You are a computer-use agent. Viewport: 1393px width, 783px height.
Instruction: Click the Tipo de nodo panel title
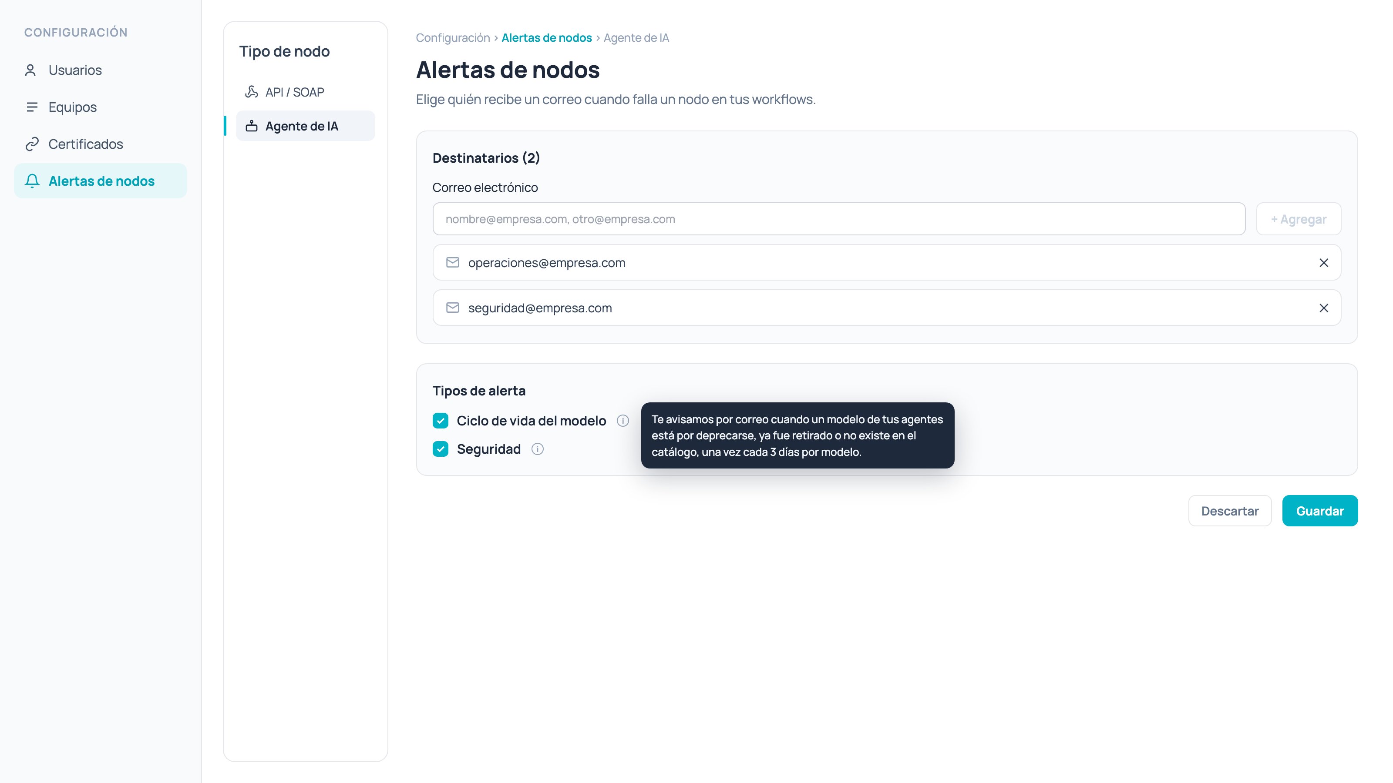284,51
